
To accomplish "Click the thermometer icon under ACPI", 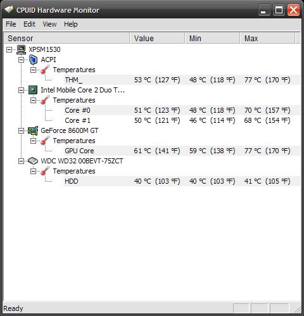I will [45, 70].
